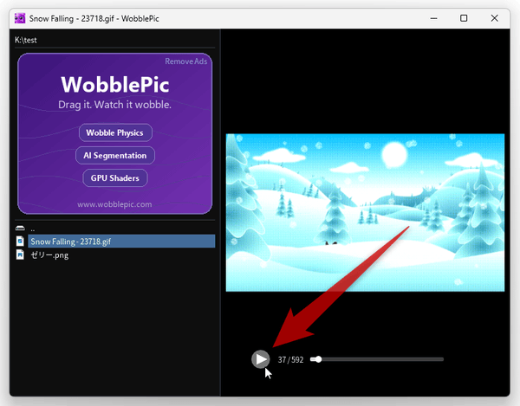Select Snow Falling - 23718.gif file
The image size is (520, 406).
(x=121, y=242)
